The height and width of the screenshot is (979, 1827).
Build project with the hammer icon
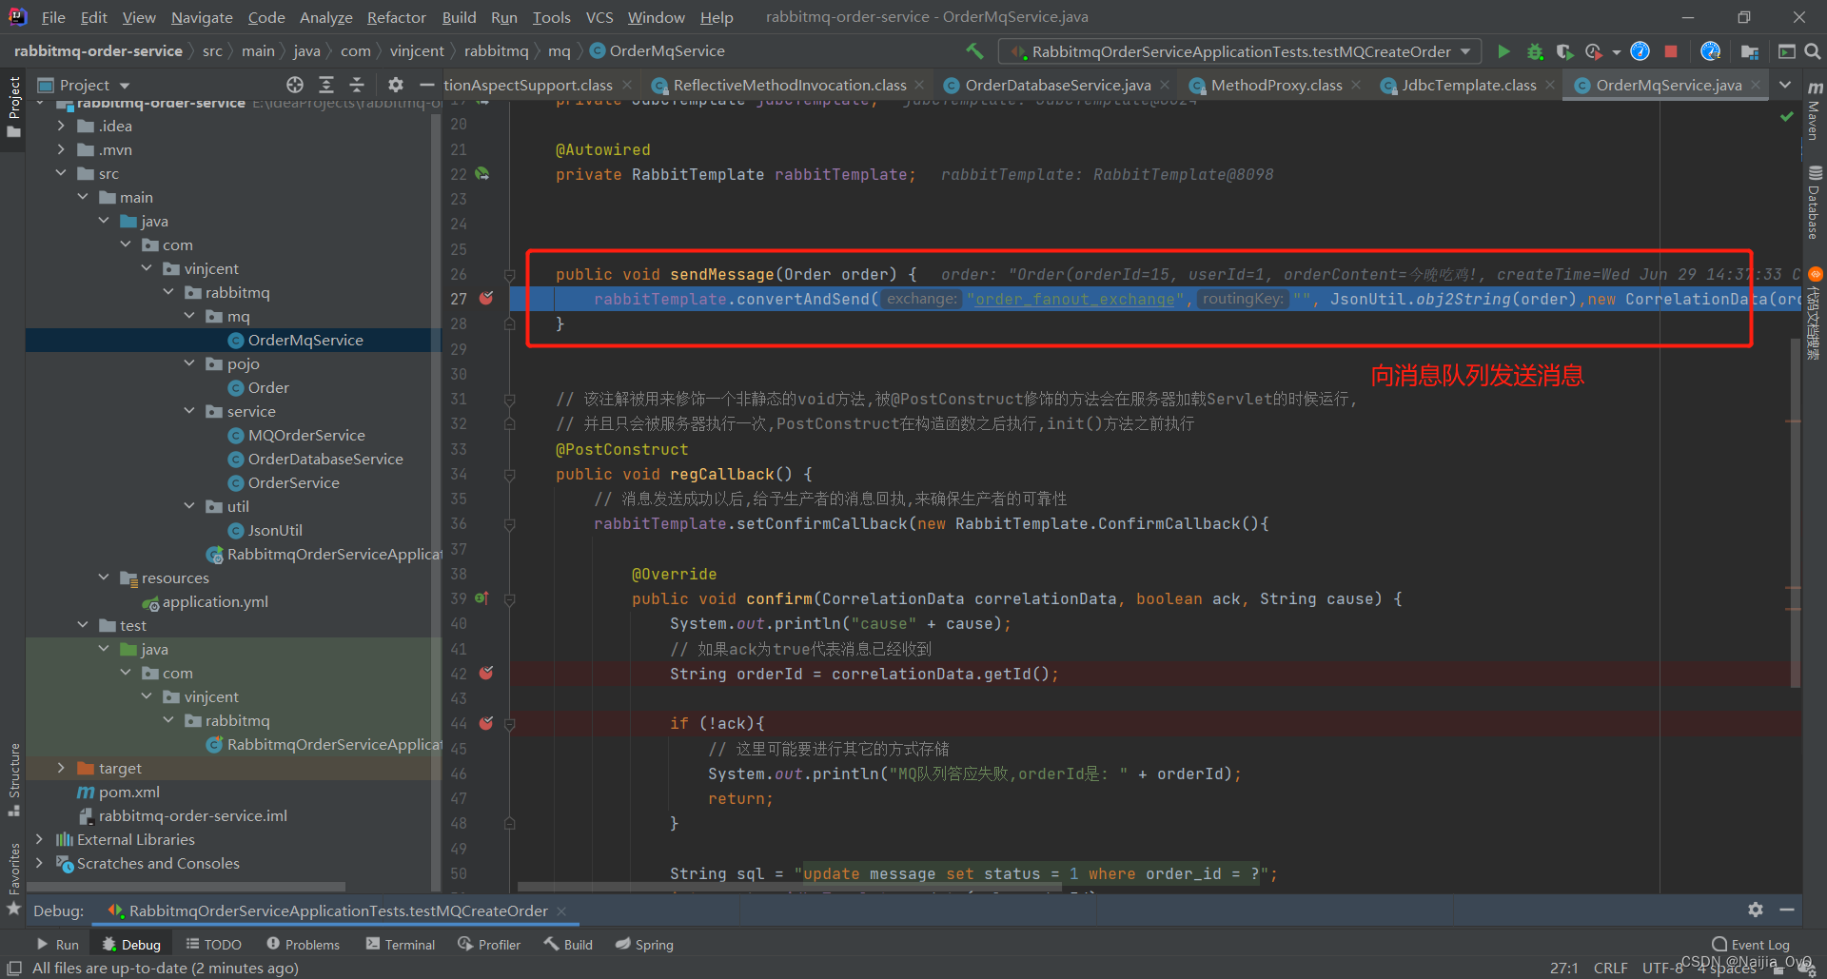pyautogui.click(x=974, y=50)
